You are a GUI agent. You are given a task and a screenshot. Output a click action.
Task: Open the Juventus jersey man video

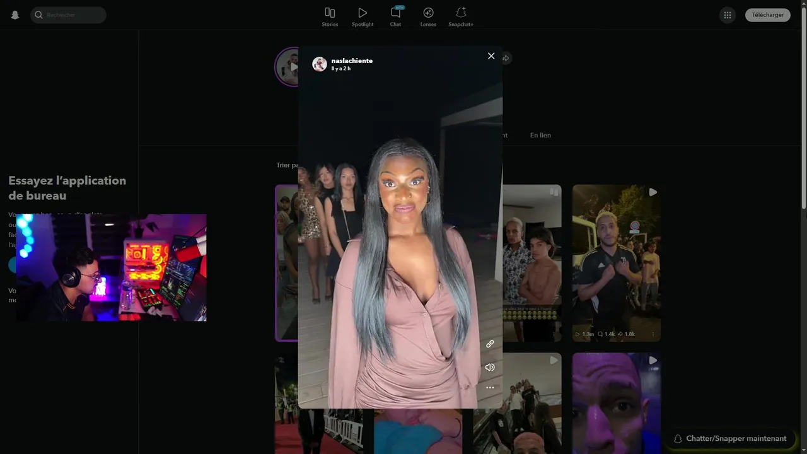(x=617, y=263)
